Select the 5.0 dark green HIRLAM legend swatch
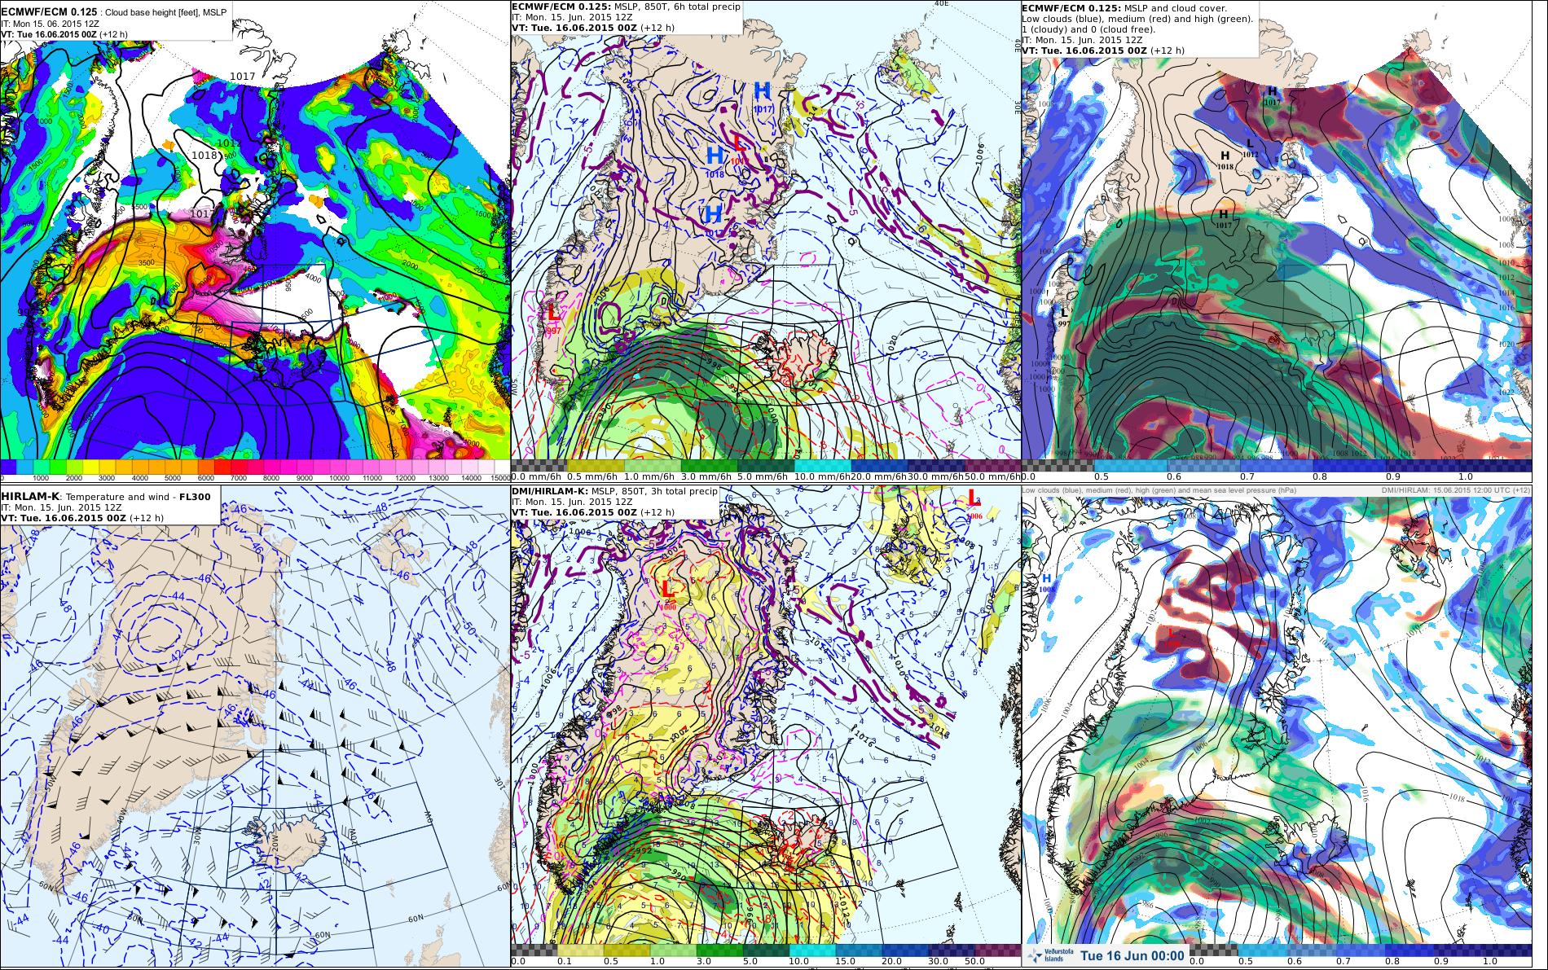The image size is (1548, 970). pyautogui.click(x=766, y=950)
